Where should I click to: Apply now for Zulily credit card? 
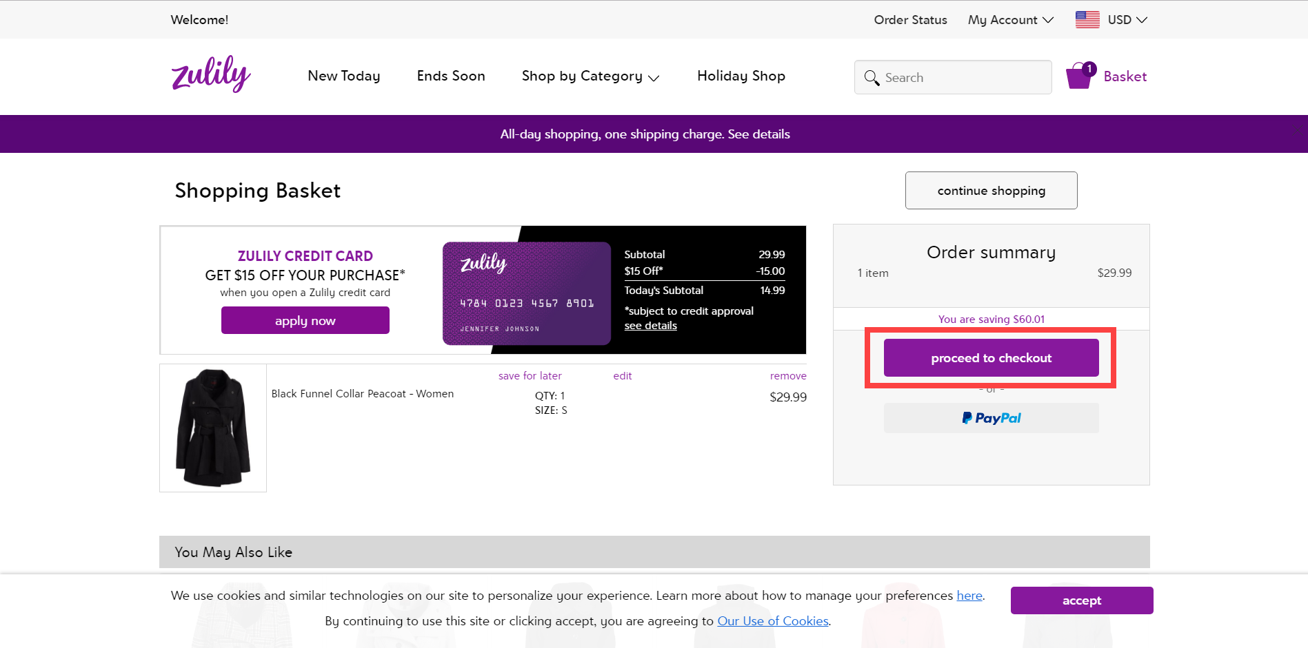(x=305, y=321)
